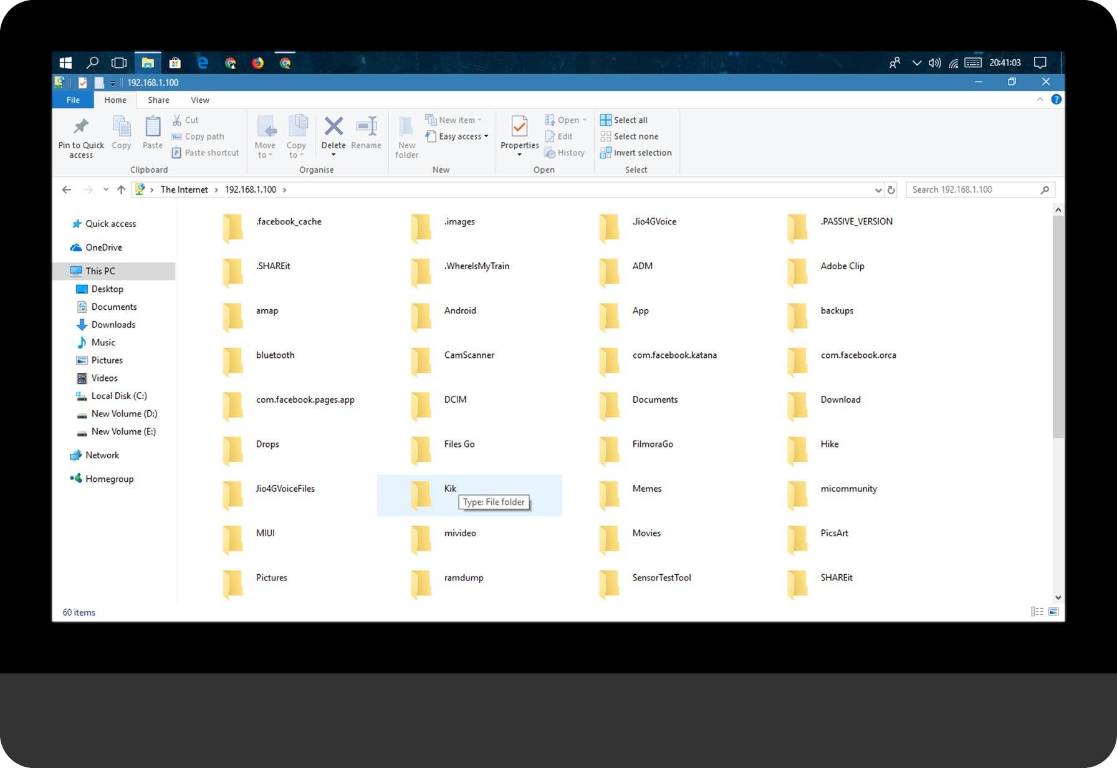Collapse the ribbon with the caret

tap(1040, 100)
